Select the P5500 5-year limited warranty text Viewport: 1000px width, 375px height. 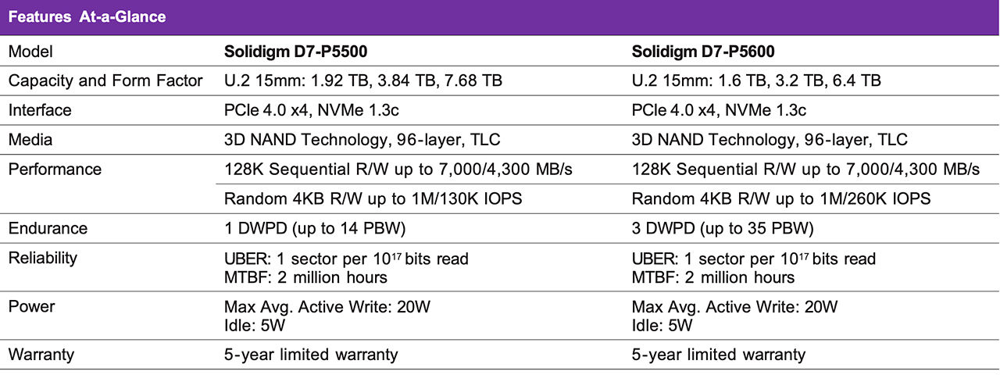point(311,355)
